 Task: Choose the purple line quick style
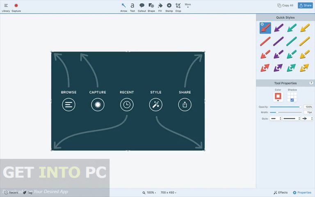[278, 41]
